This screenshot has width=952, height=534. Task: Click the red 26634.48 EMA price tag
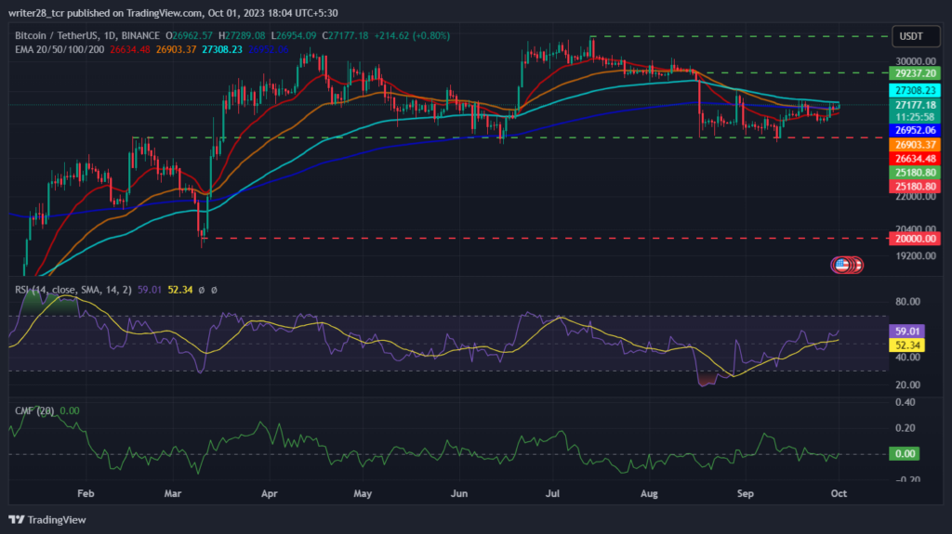tap(915, 159)
